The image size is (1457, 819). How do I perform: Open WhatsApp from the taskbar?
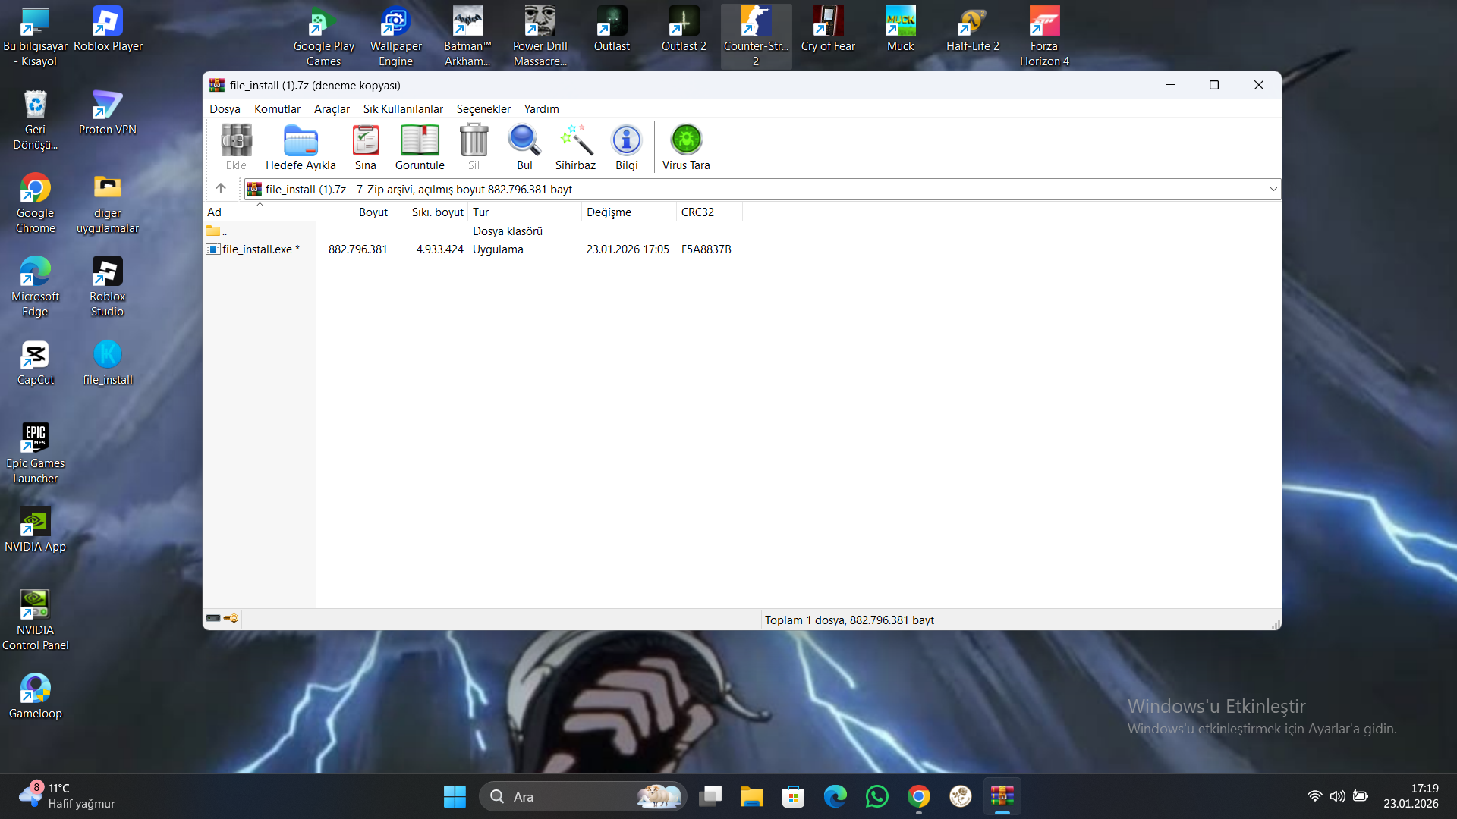(x=877, y=796)
